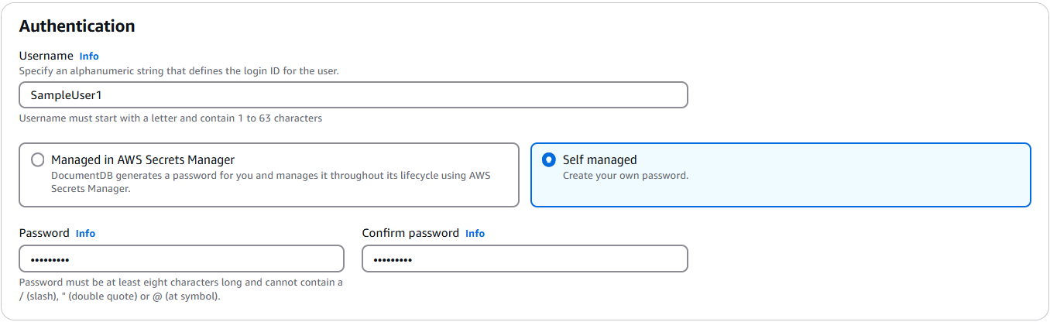Select the Self managed radio button circle
This screenshot has height=322, width=1050.
549,160
